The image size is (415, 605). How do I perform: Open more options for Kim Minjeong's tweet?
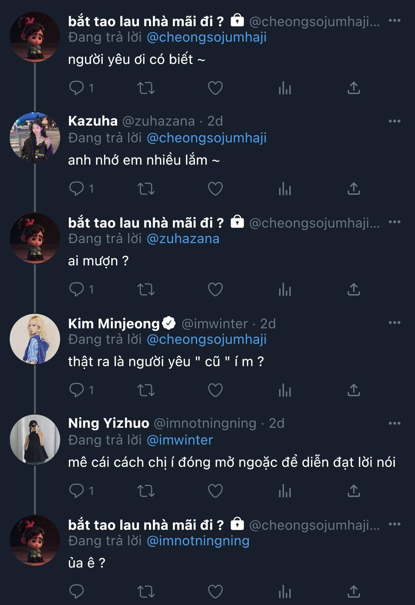coord(394,323)
